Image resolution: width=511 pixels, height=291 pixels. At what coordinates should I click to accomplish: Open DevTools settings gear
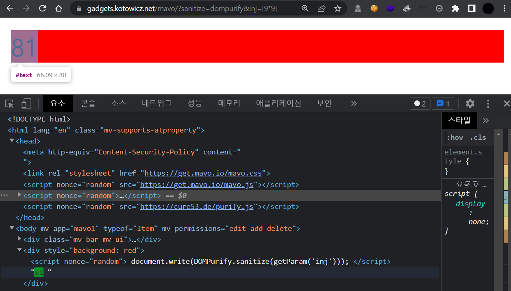pos(470,104)
